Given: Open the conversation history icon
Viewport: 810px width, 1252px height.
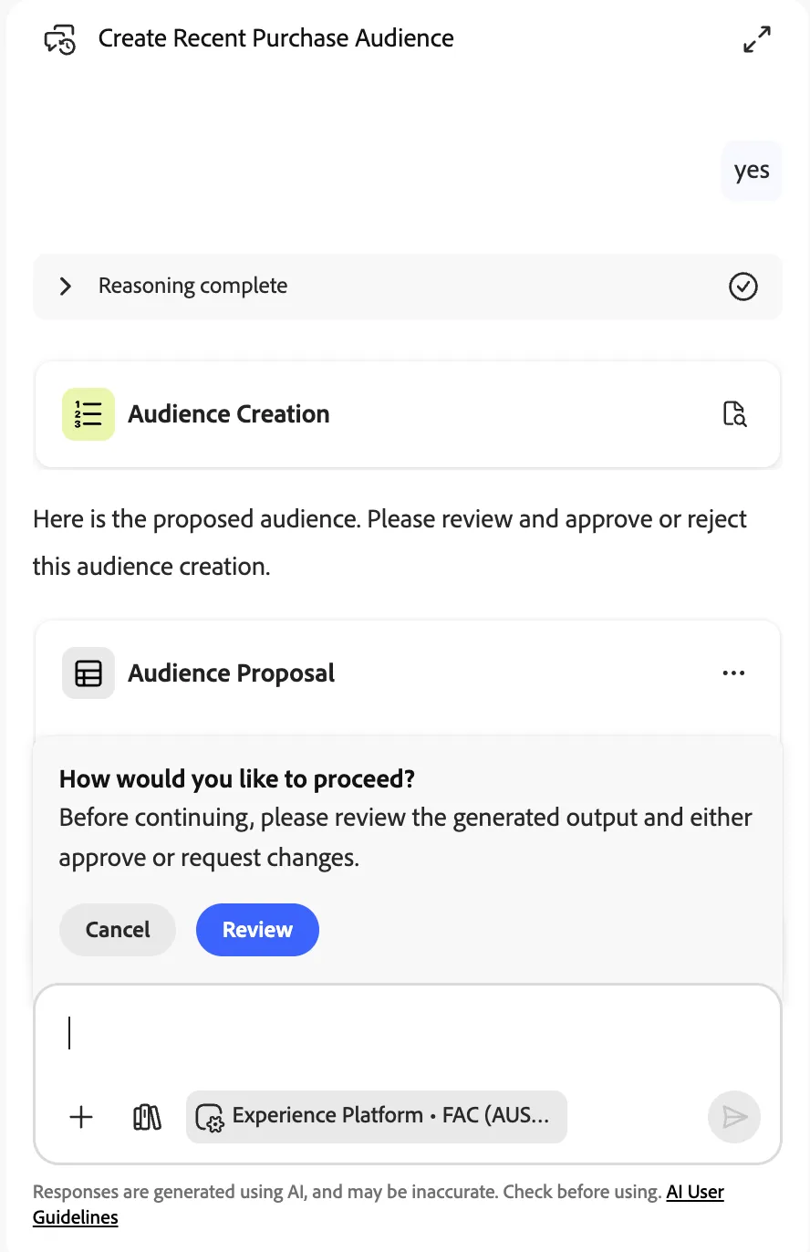Looking at the screenshot, I should coord(60,39).
